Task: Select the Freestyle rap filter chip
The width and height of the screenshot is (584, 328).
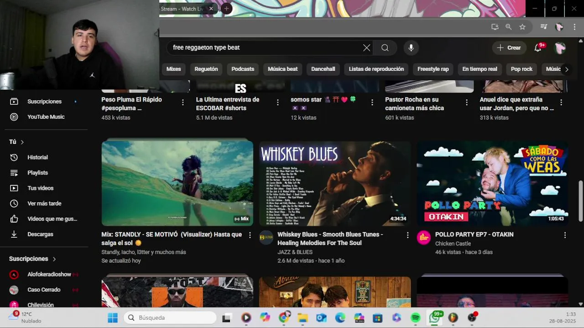Action: [433, 69]
